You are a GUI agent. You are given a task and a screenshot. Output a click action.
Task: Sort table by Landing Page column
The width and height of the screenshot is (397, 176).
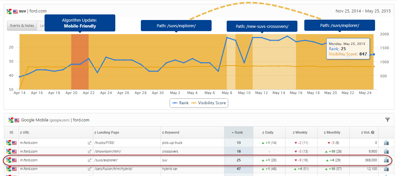pyautogui.click(x=108, y=132)
